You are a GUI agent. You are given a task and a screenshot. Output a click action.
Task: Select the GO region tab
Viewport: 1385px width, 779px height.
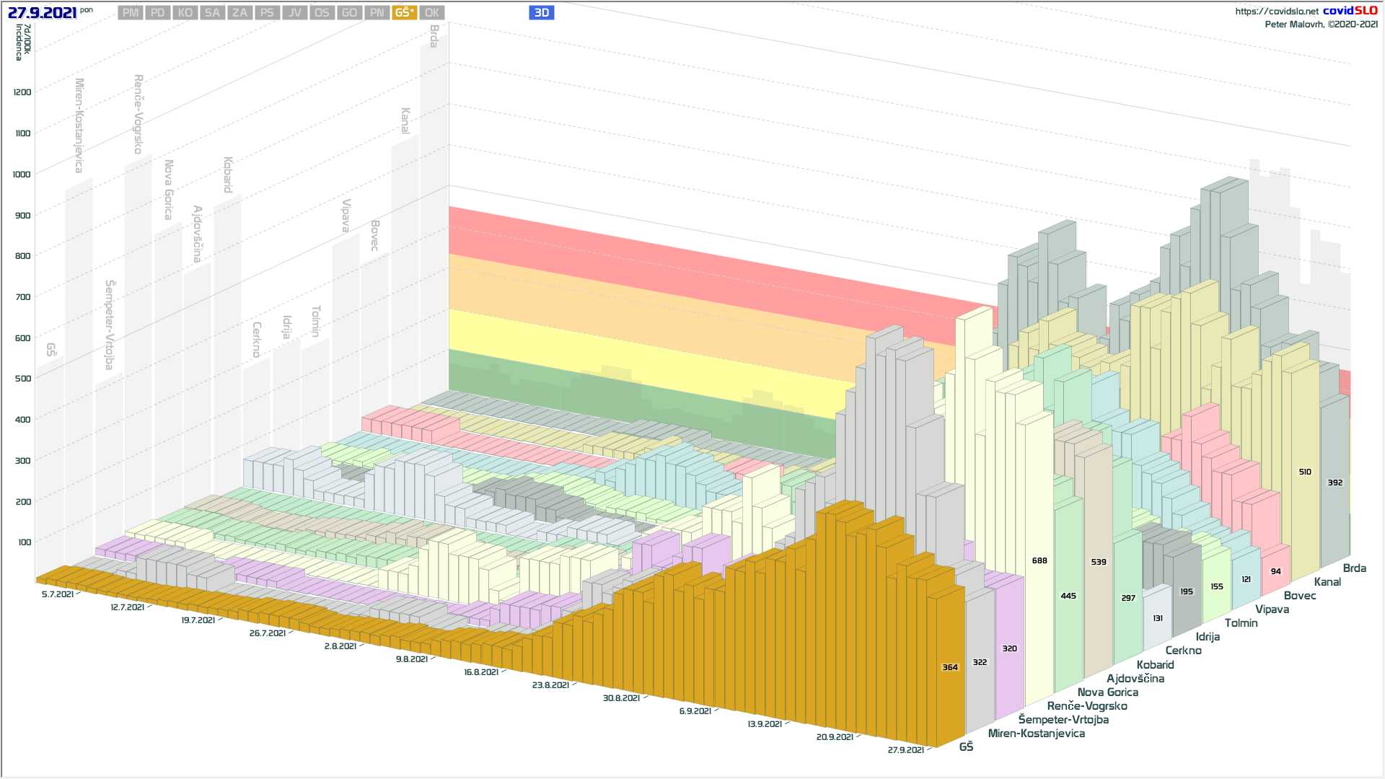pos(349,13)
